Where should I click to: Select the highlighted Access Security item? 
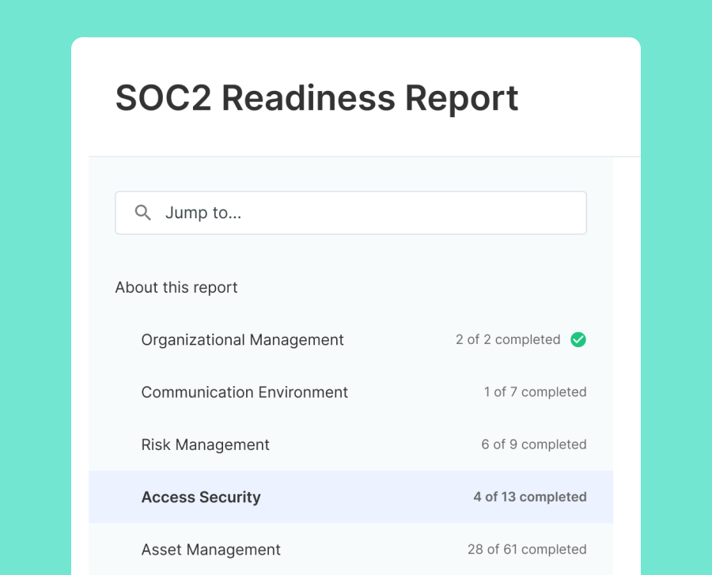(201, 497)
